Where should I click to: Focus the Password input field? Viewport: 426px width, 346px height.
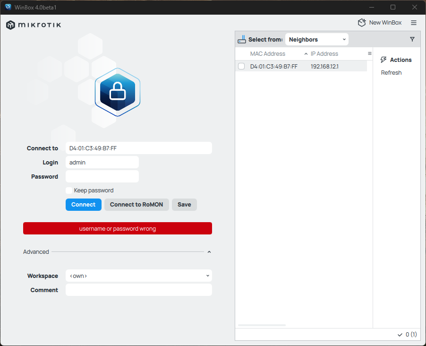pos(102,176)
